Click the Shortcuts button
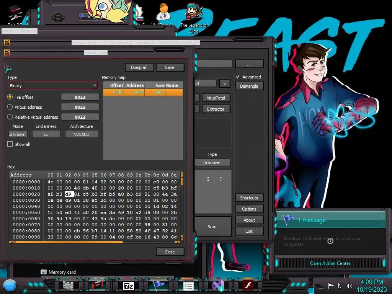This screenshot has width=392, height=294. 249,198
